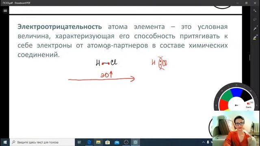Select the yellow highlighter tool
This screenshot has height=146, width=260.
255,38
